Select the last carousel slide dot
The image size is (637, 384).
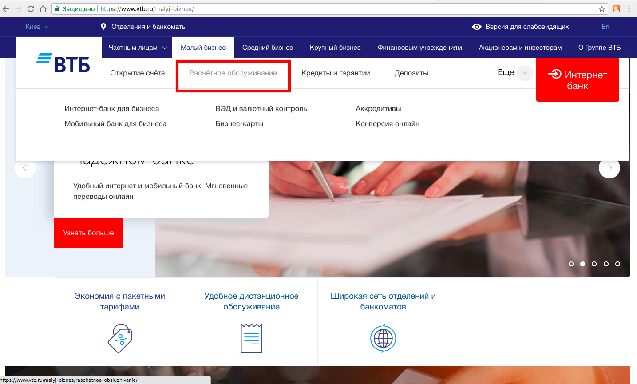617,264
